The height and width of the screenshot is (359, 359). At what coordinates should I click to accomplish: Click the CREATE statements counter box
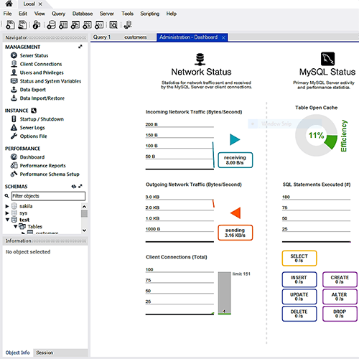tap(340, 279)
